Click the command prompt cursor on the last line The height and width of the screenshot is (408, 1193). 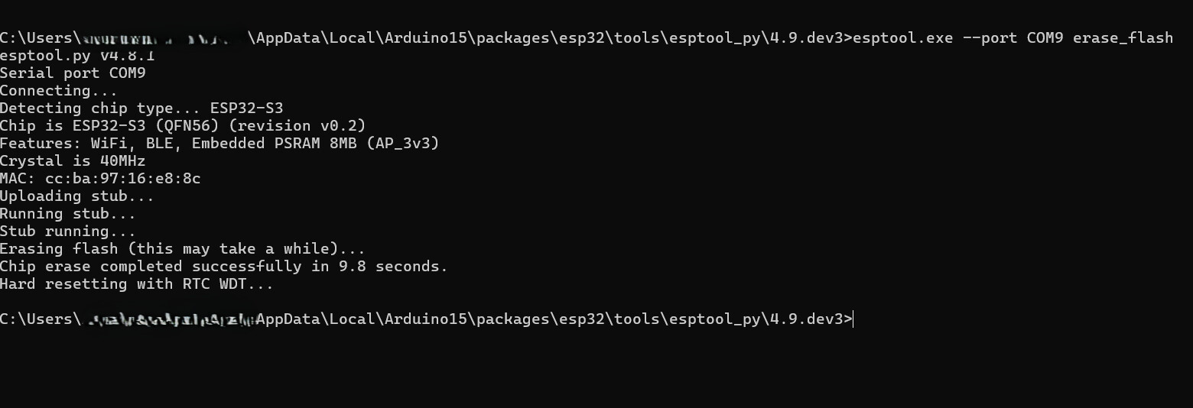[853, 319]
